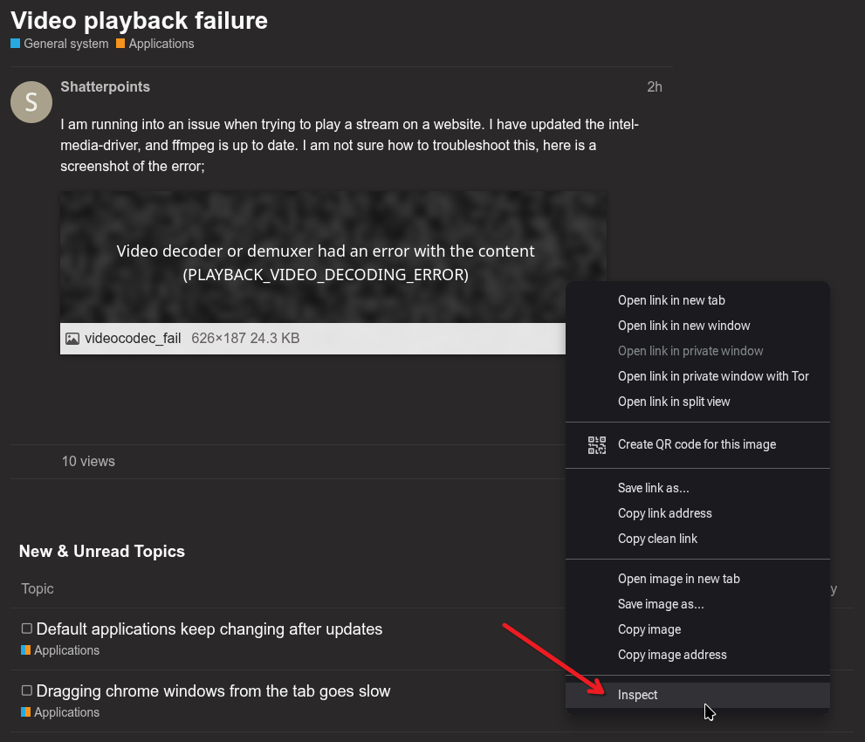Click the Shatterpoints user avatar
This screenshot has height=742, width=865.
pos(31,102)
